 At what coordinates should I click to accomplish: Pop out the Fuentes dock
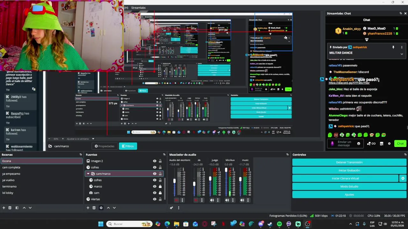[x=164, y=155]
